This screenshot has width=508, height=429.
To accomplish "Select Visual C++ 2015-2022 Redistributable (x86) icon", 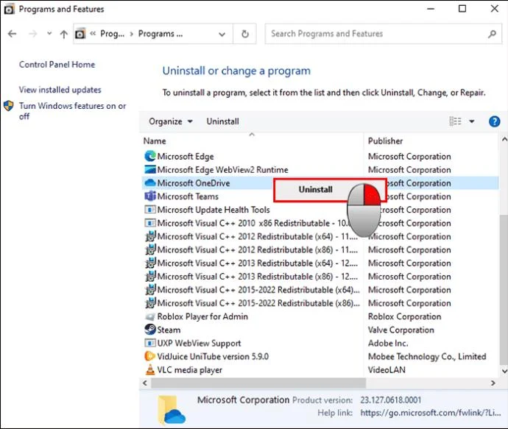I will 150,302.
